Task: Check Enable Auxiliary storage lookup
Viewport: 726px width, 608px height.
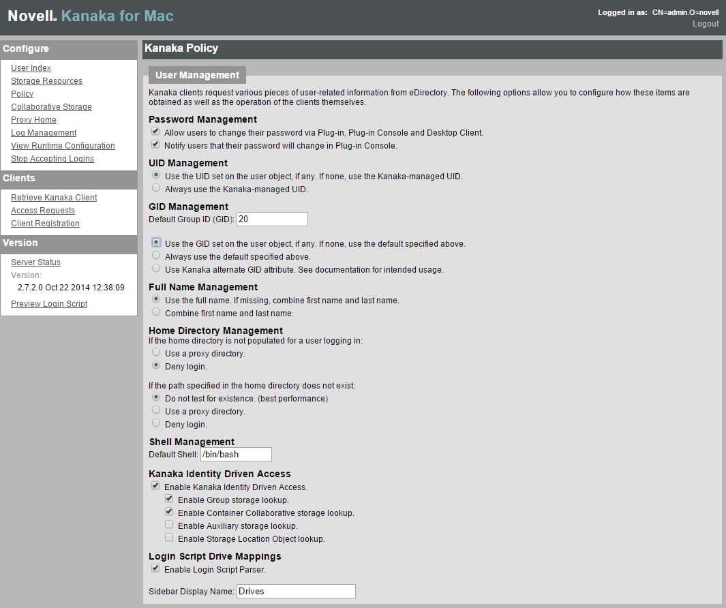Action: coord(169,525)
